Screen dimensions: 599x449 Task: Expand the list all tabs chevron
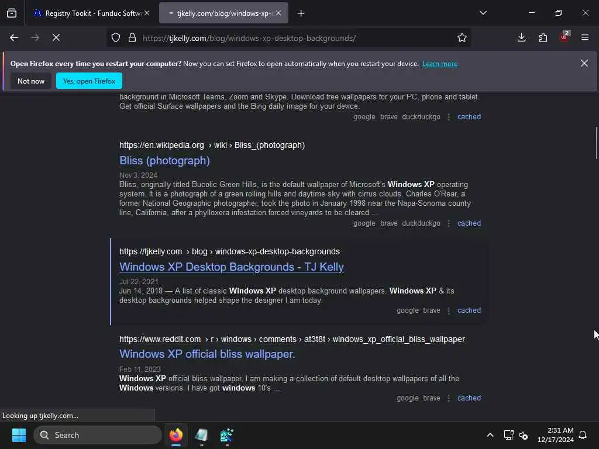tap(483, 13)
